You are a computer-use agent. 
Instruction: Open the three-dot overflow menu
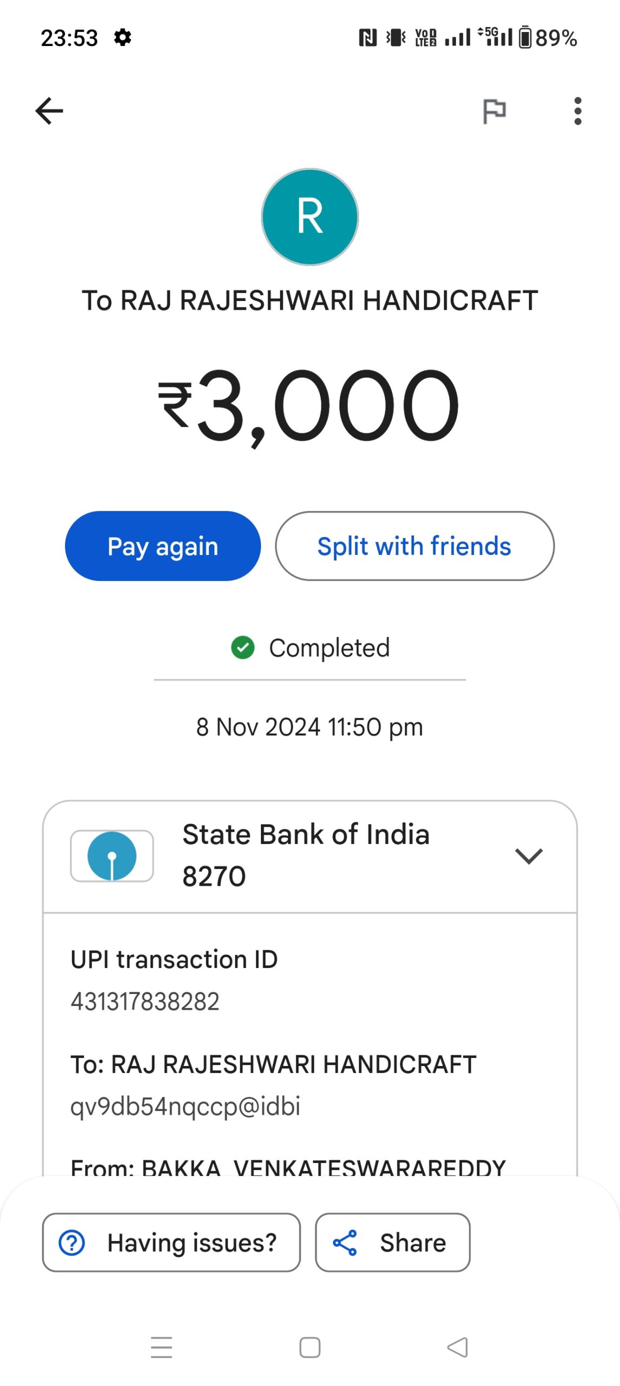(578, 111)
